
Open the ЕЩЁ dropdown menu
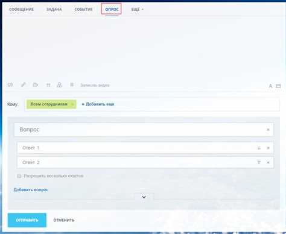(x=138, y=10)
